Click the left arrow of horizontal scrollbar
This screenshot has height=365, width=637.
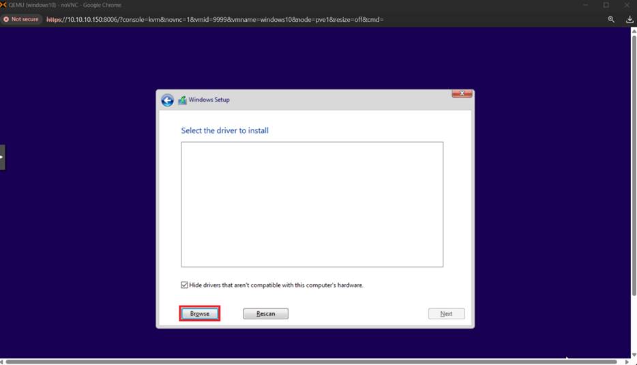click(3, 362)
